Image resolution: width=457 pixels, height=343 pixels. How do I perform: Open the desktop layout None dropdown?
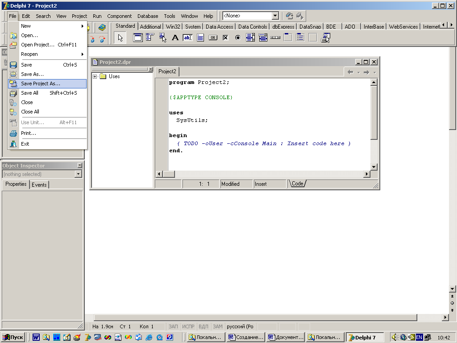275,16
